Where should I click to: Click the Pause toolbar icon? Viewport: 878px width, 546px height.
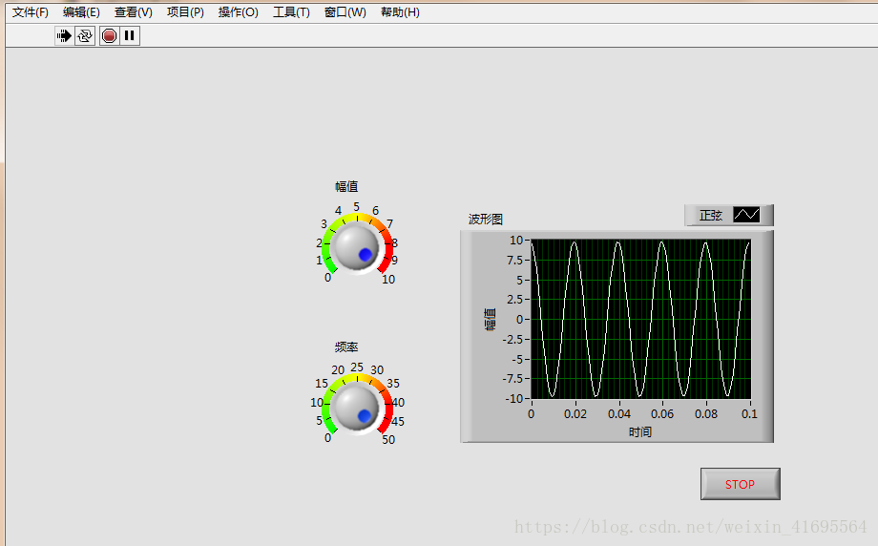pyautogui.click(x=130, y=36)
